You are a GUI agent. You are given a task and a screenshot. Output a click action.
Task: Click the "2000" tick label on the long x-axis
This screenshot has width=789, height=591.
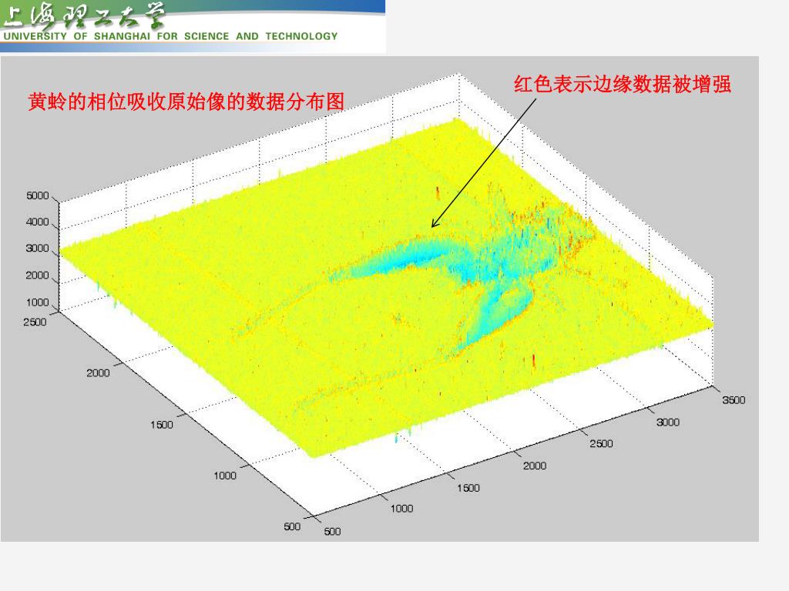click(535, 466)
